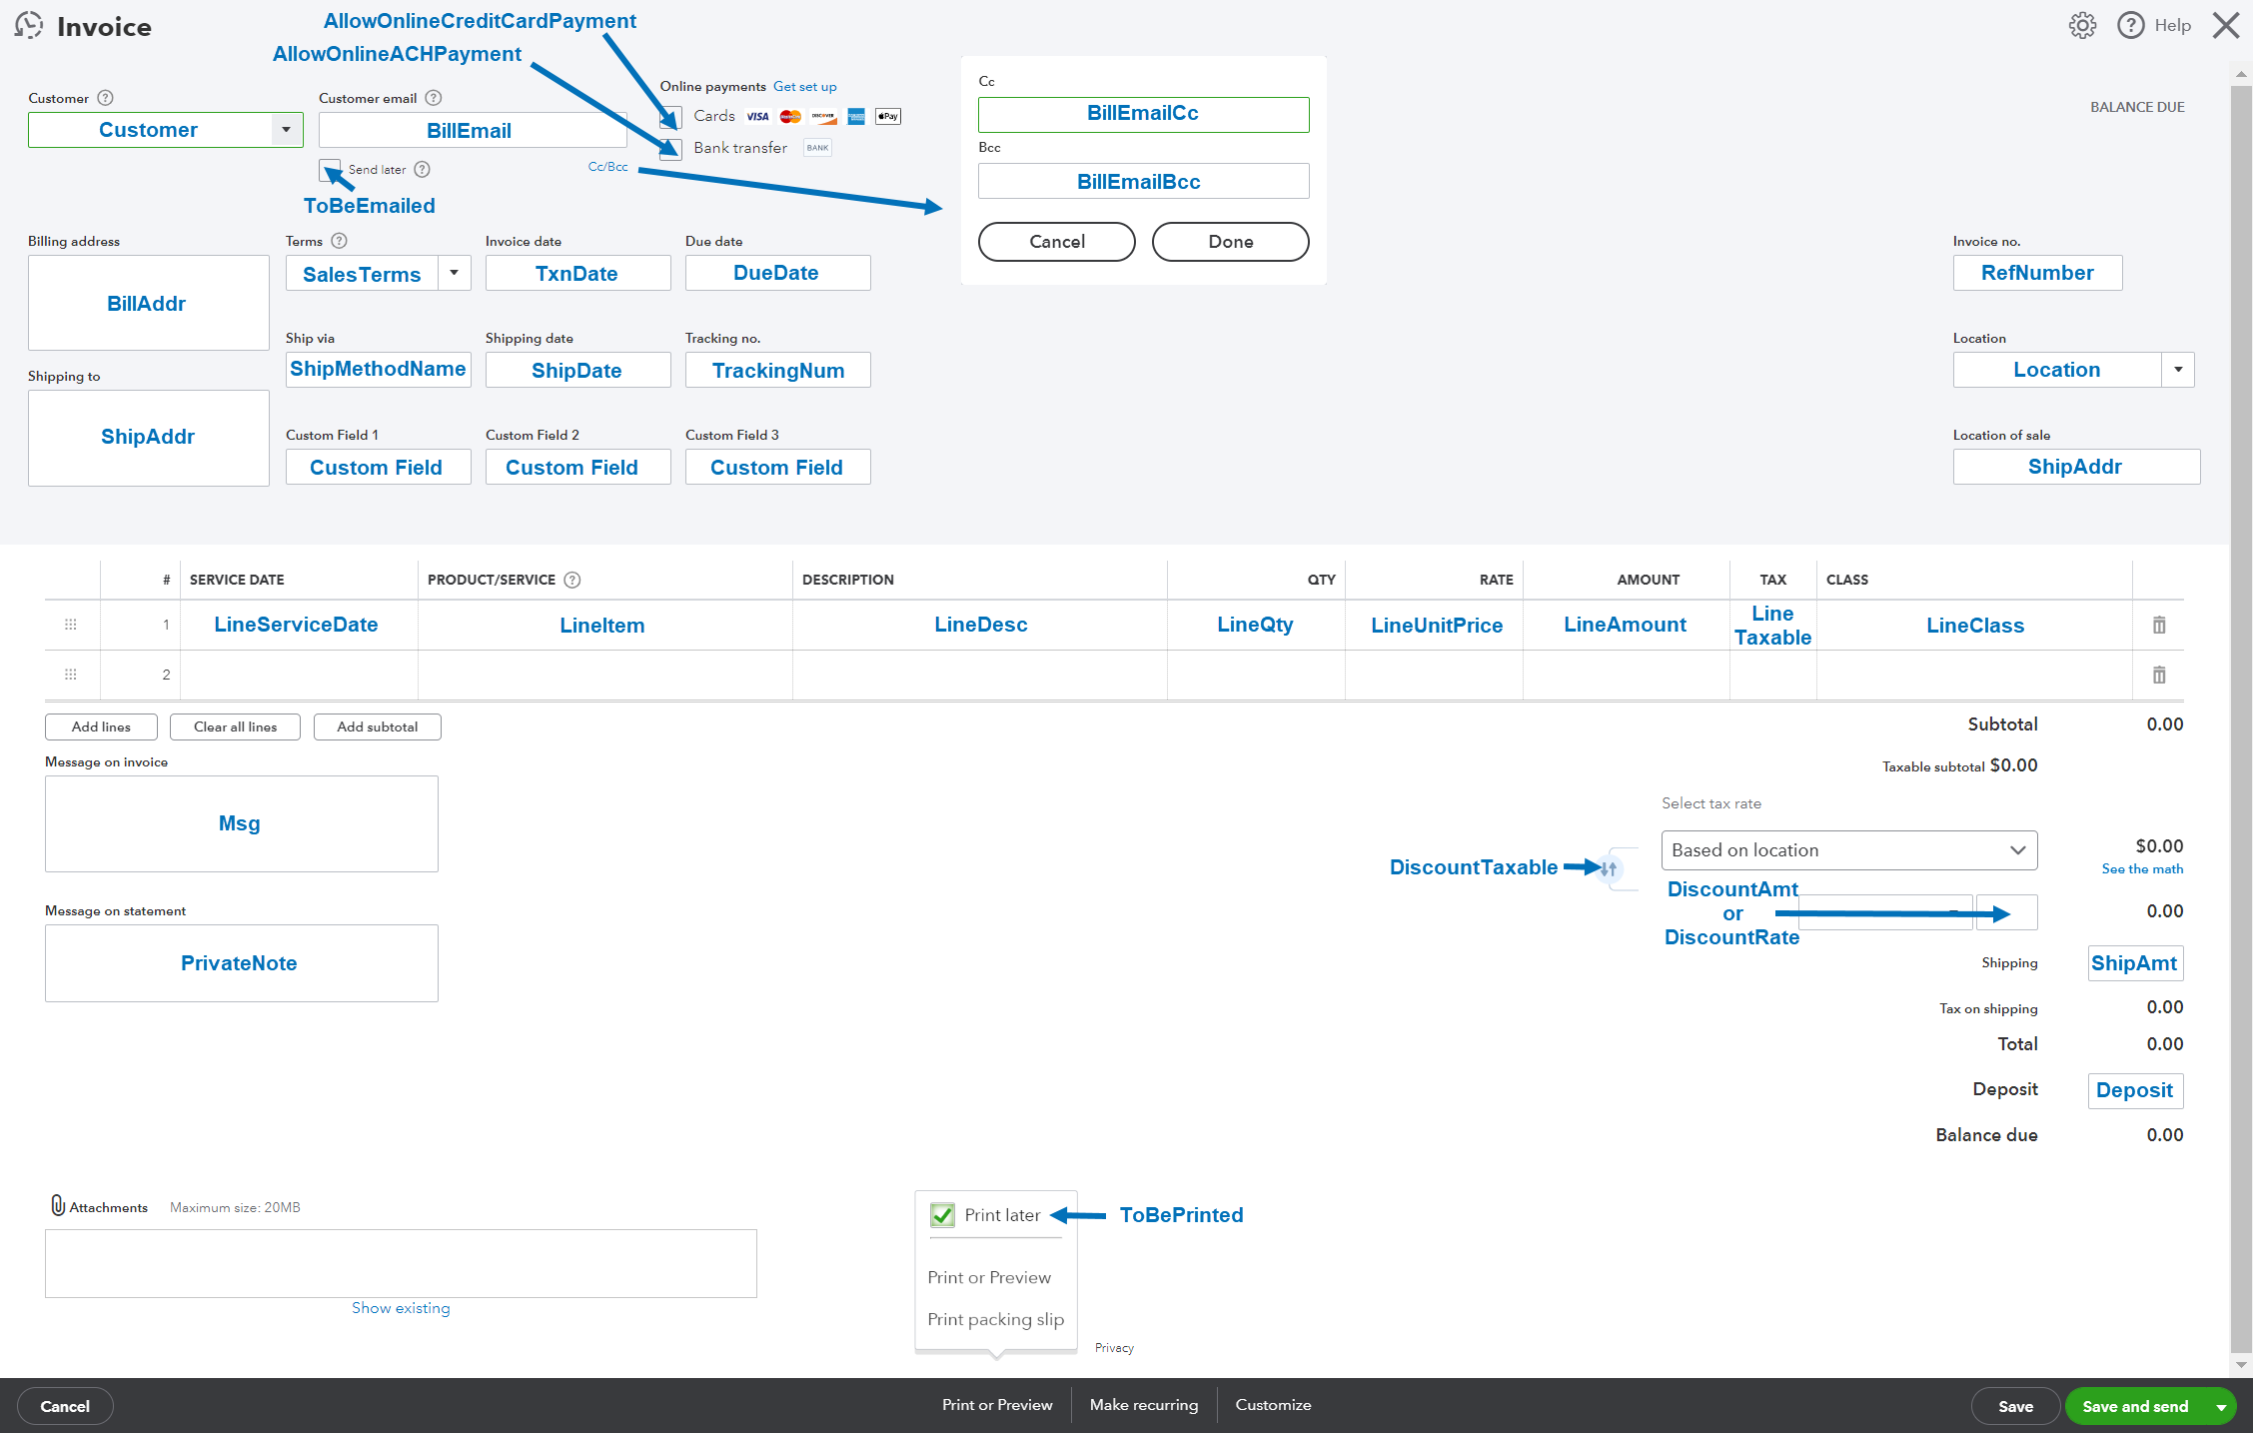Click the drag handle on line 2
The image size is (2253, 1433).
(70, 675)
